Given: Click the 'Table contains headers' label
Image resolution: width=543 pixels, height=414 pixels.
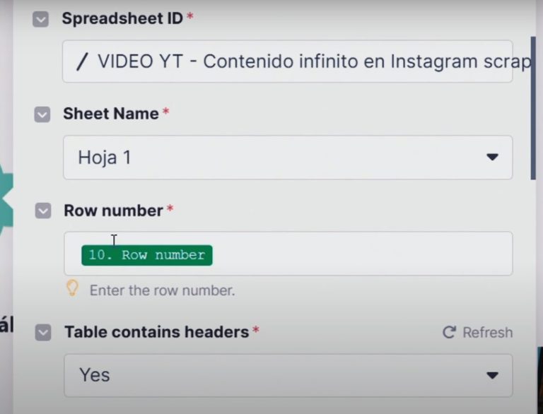Looking at the screenshot, I should [156, 332].
